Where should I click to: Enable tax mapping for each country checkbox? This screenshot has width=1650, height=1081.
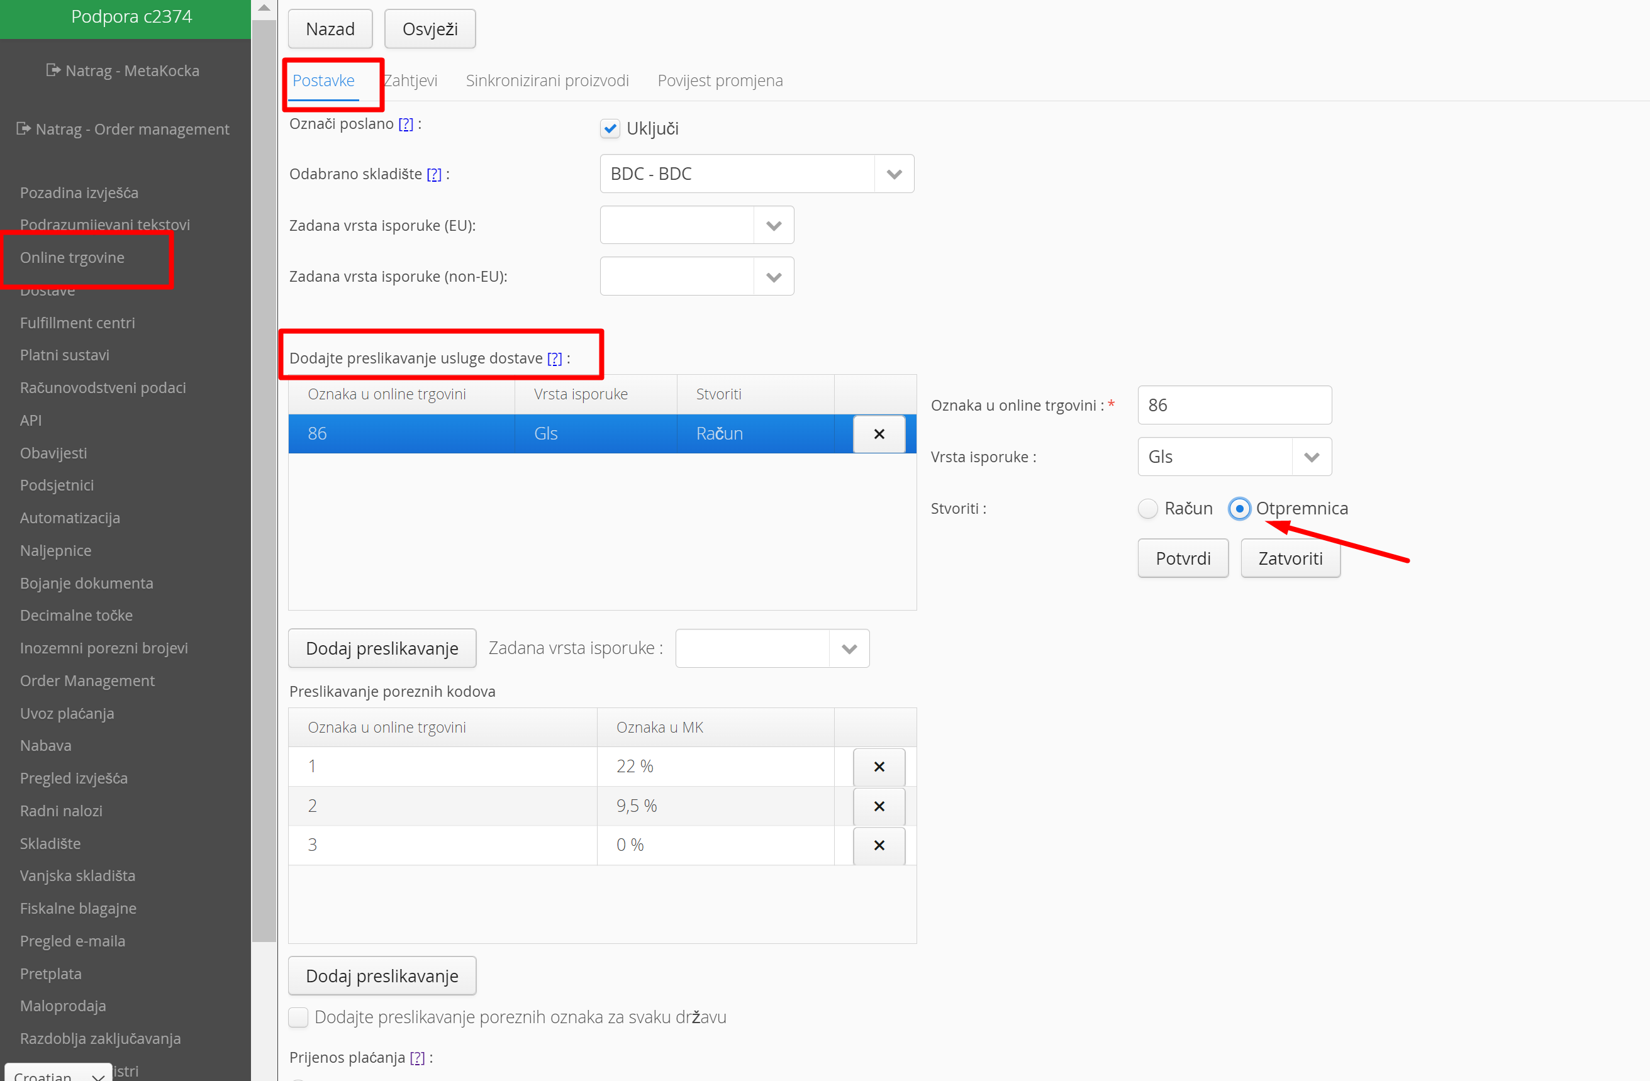[x=299, y=1017]
